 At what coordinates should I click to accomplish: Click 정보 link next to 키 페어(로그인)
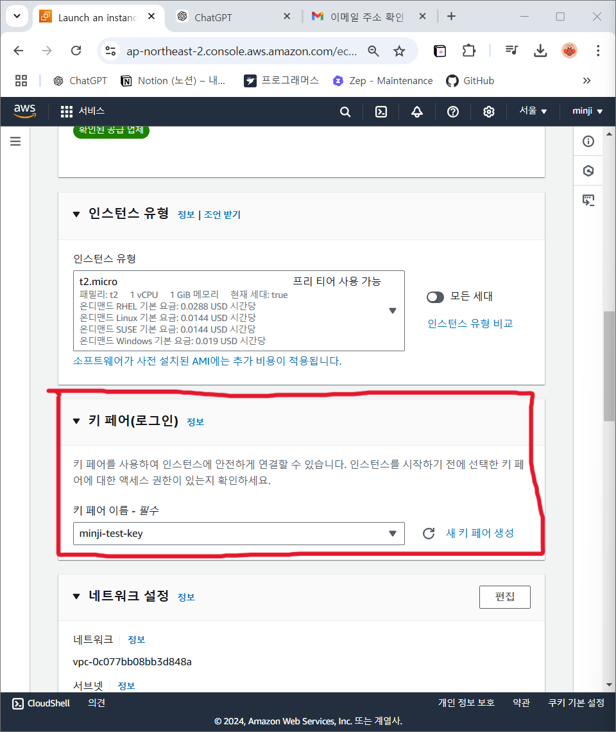pos(195,422)
